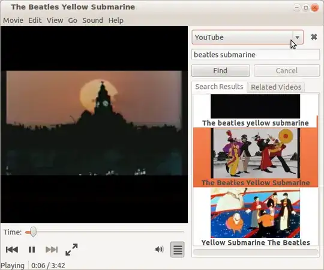Click the video playback area
The height and width of the screenshot is (270, 324).
tap(94, 124)
